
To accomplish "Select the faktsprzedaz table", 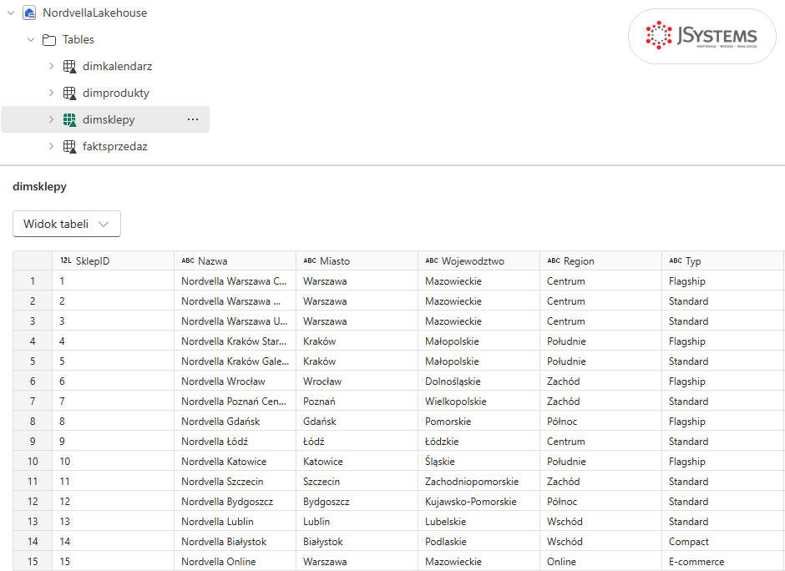I will coord(115,146).
